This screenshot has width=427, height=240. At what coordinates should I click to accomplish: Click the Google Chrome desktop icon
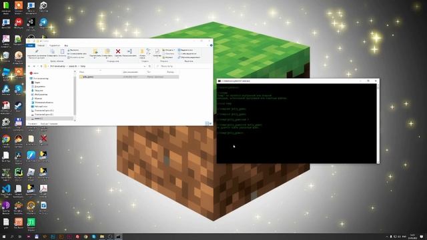6,139
